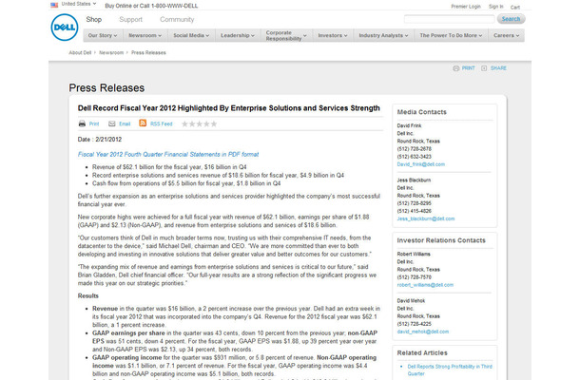
Task: Click the orange RSS Feed icon
Action: coord(143,123)
